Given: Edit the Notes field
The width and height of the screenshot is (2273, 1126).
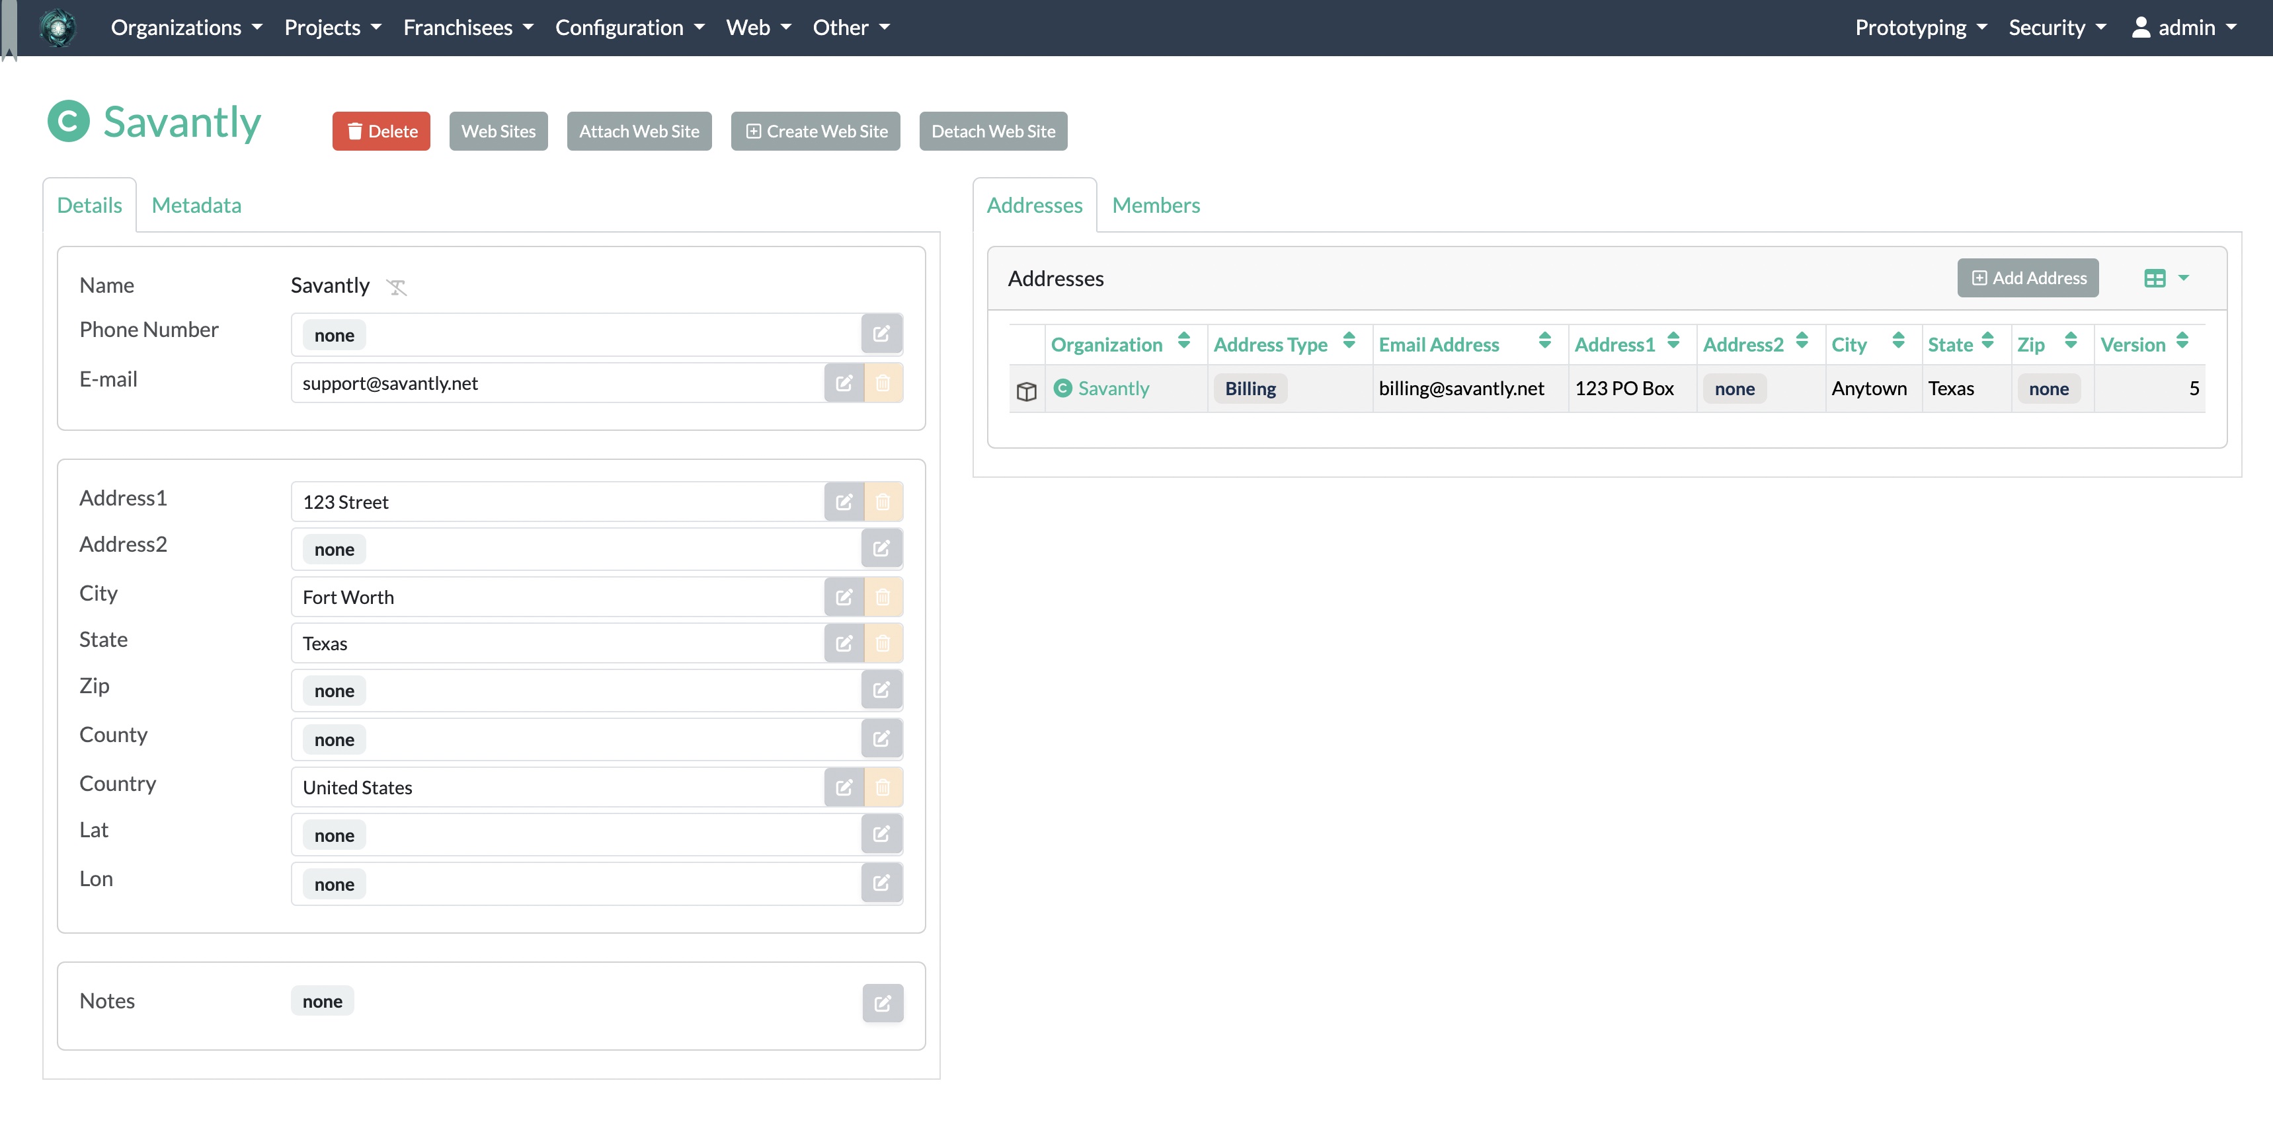Looking at the screenshot, I should click(883, 1002).
